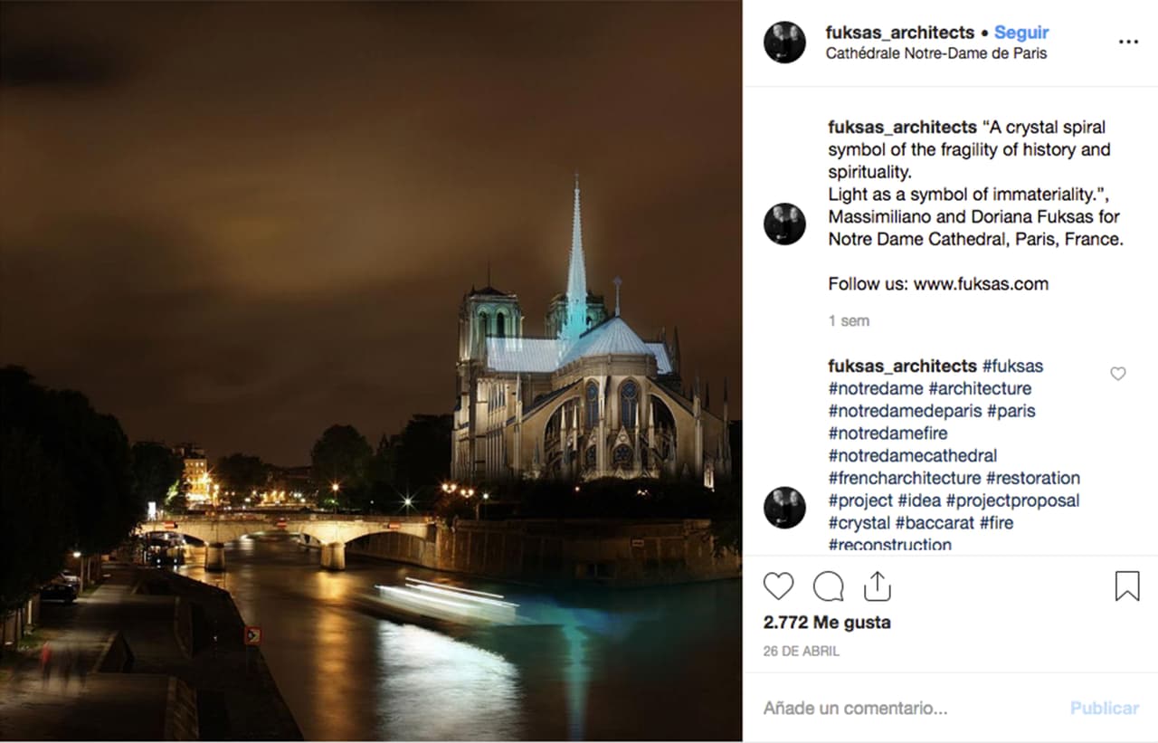This screenshot has height=743, width=1158.
Task: Open the avatar next to the caption text
Action: [783, 225]
